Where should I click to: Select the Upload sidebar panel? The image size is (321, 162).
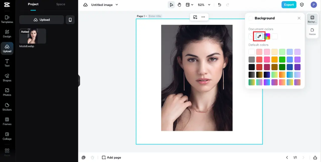pos(7,48)
